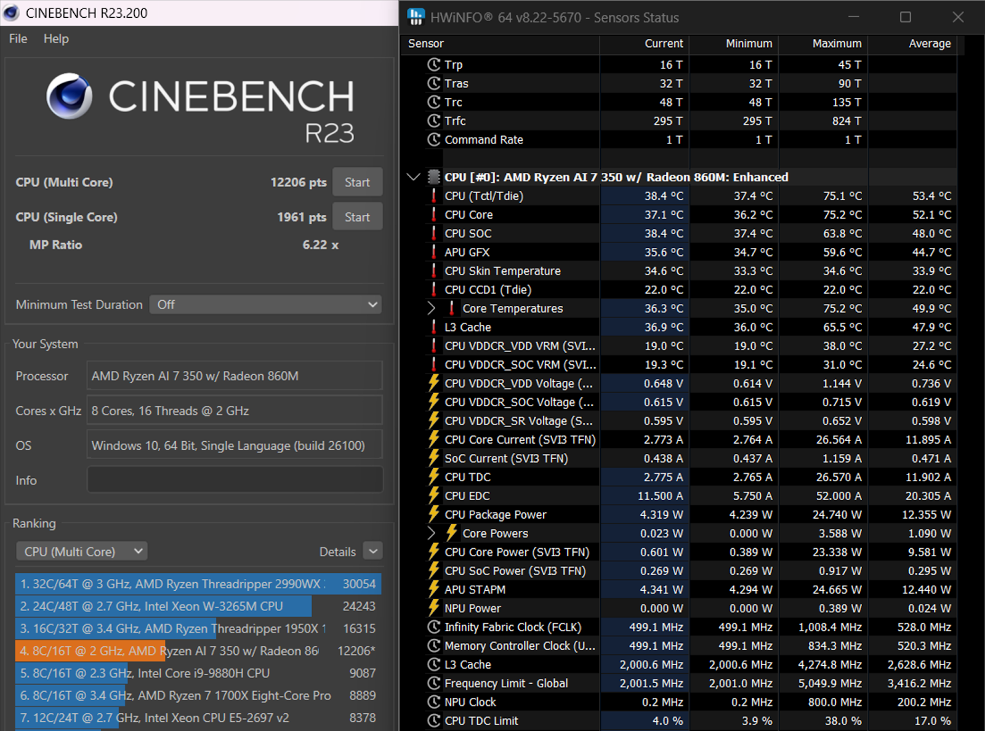Click thermometer icon next to CPU (Tctl/Tdie)
The width and height of the screenshot is (985, 731).
point(434,196)
